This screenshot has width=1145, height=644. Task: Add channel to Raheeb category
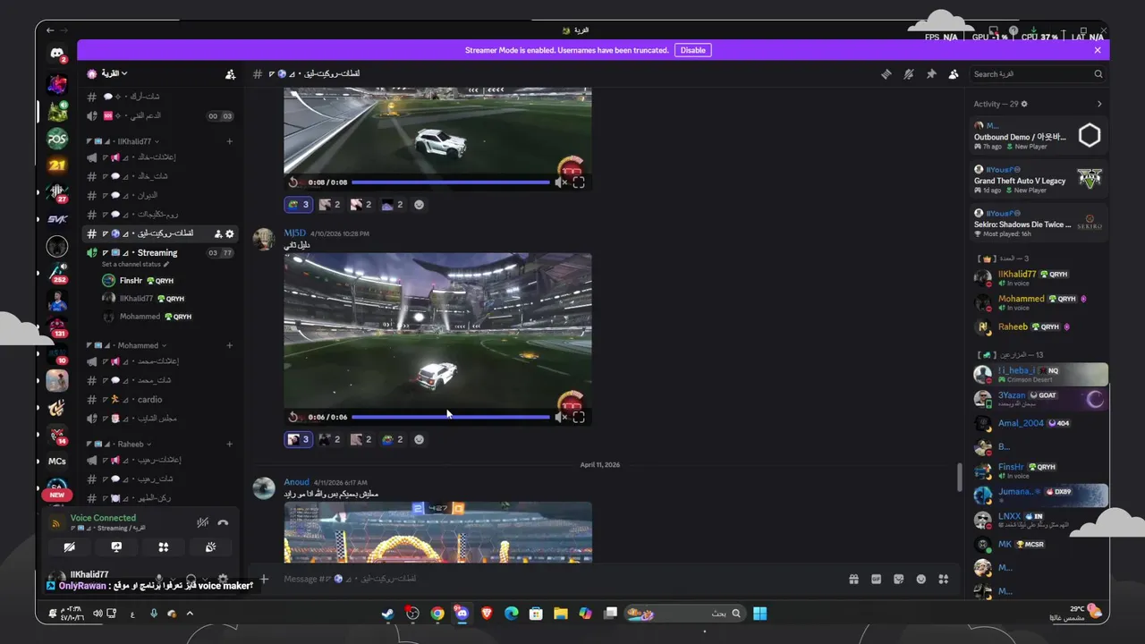click(230, 444)
